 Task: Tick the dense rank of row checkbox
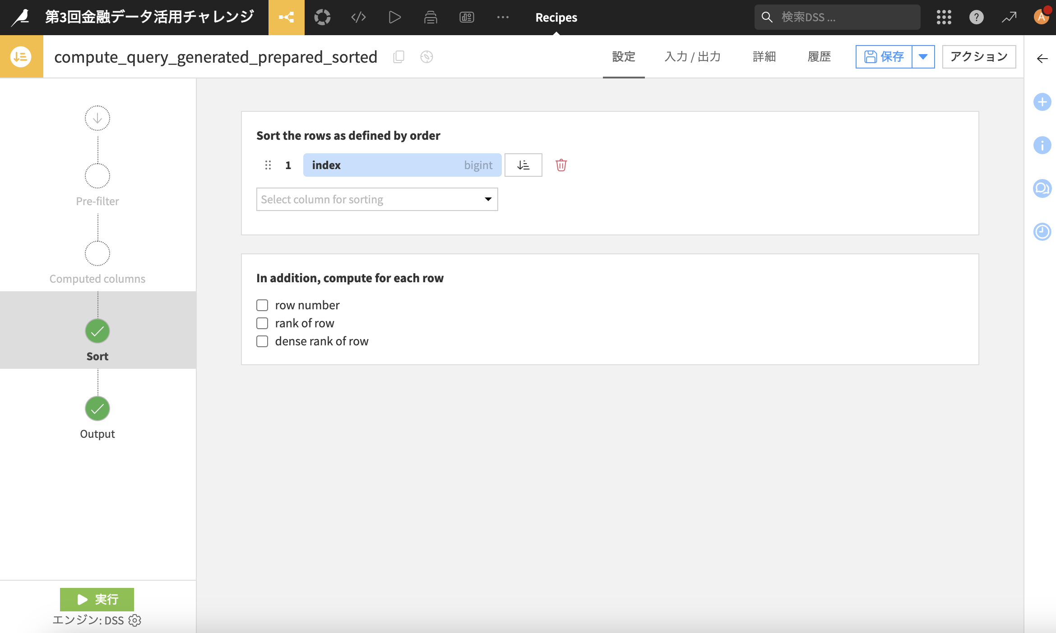[x=262, y=341]
